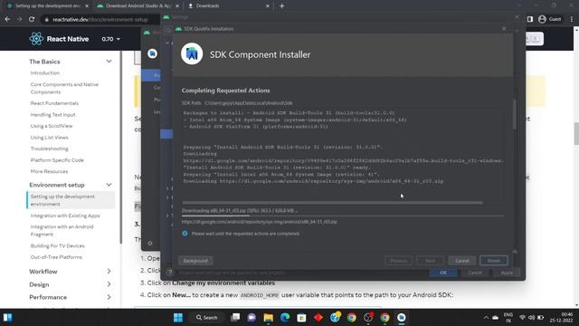Expand the Performance section chevron
This screenshot has height=326, width=579.
pyautogui.click(x=109, y=297)
